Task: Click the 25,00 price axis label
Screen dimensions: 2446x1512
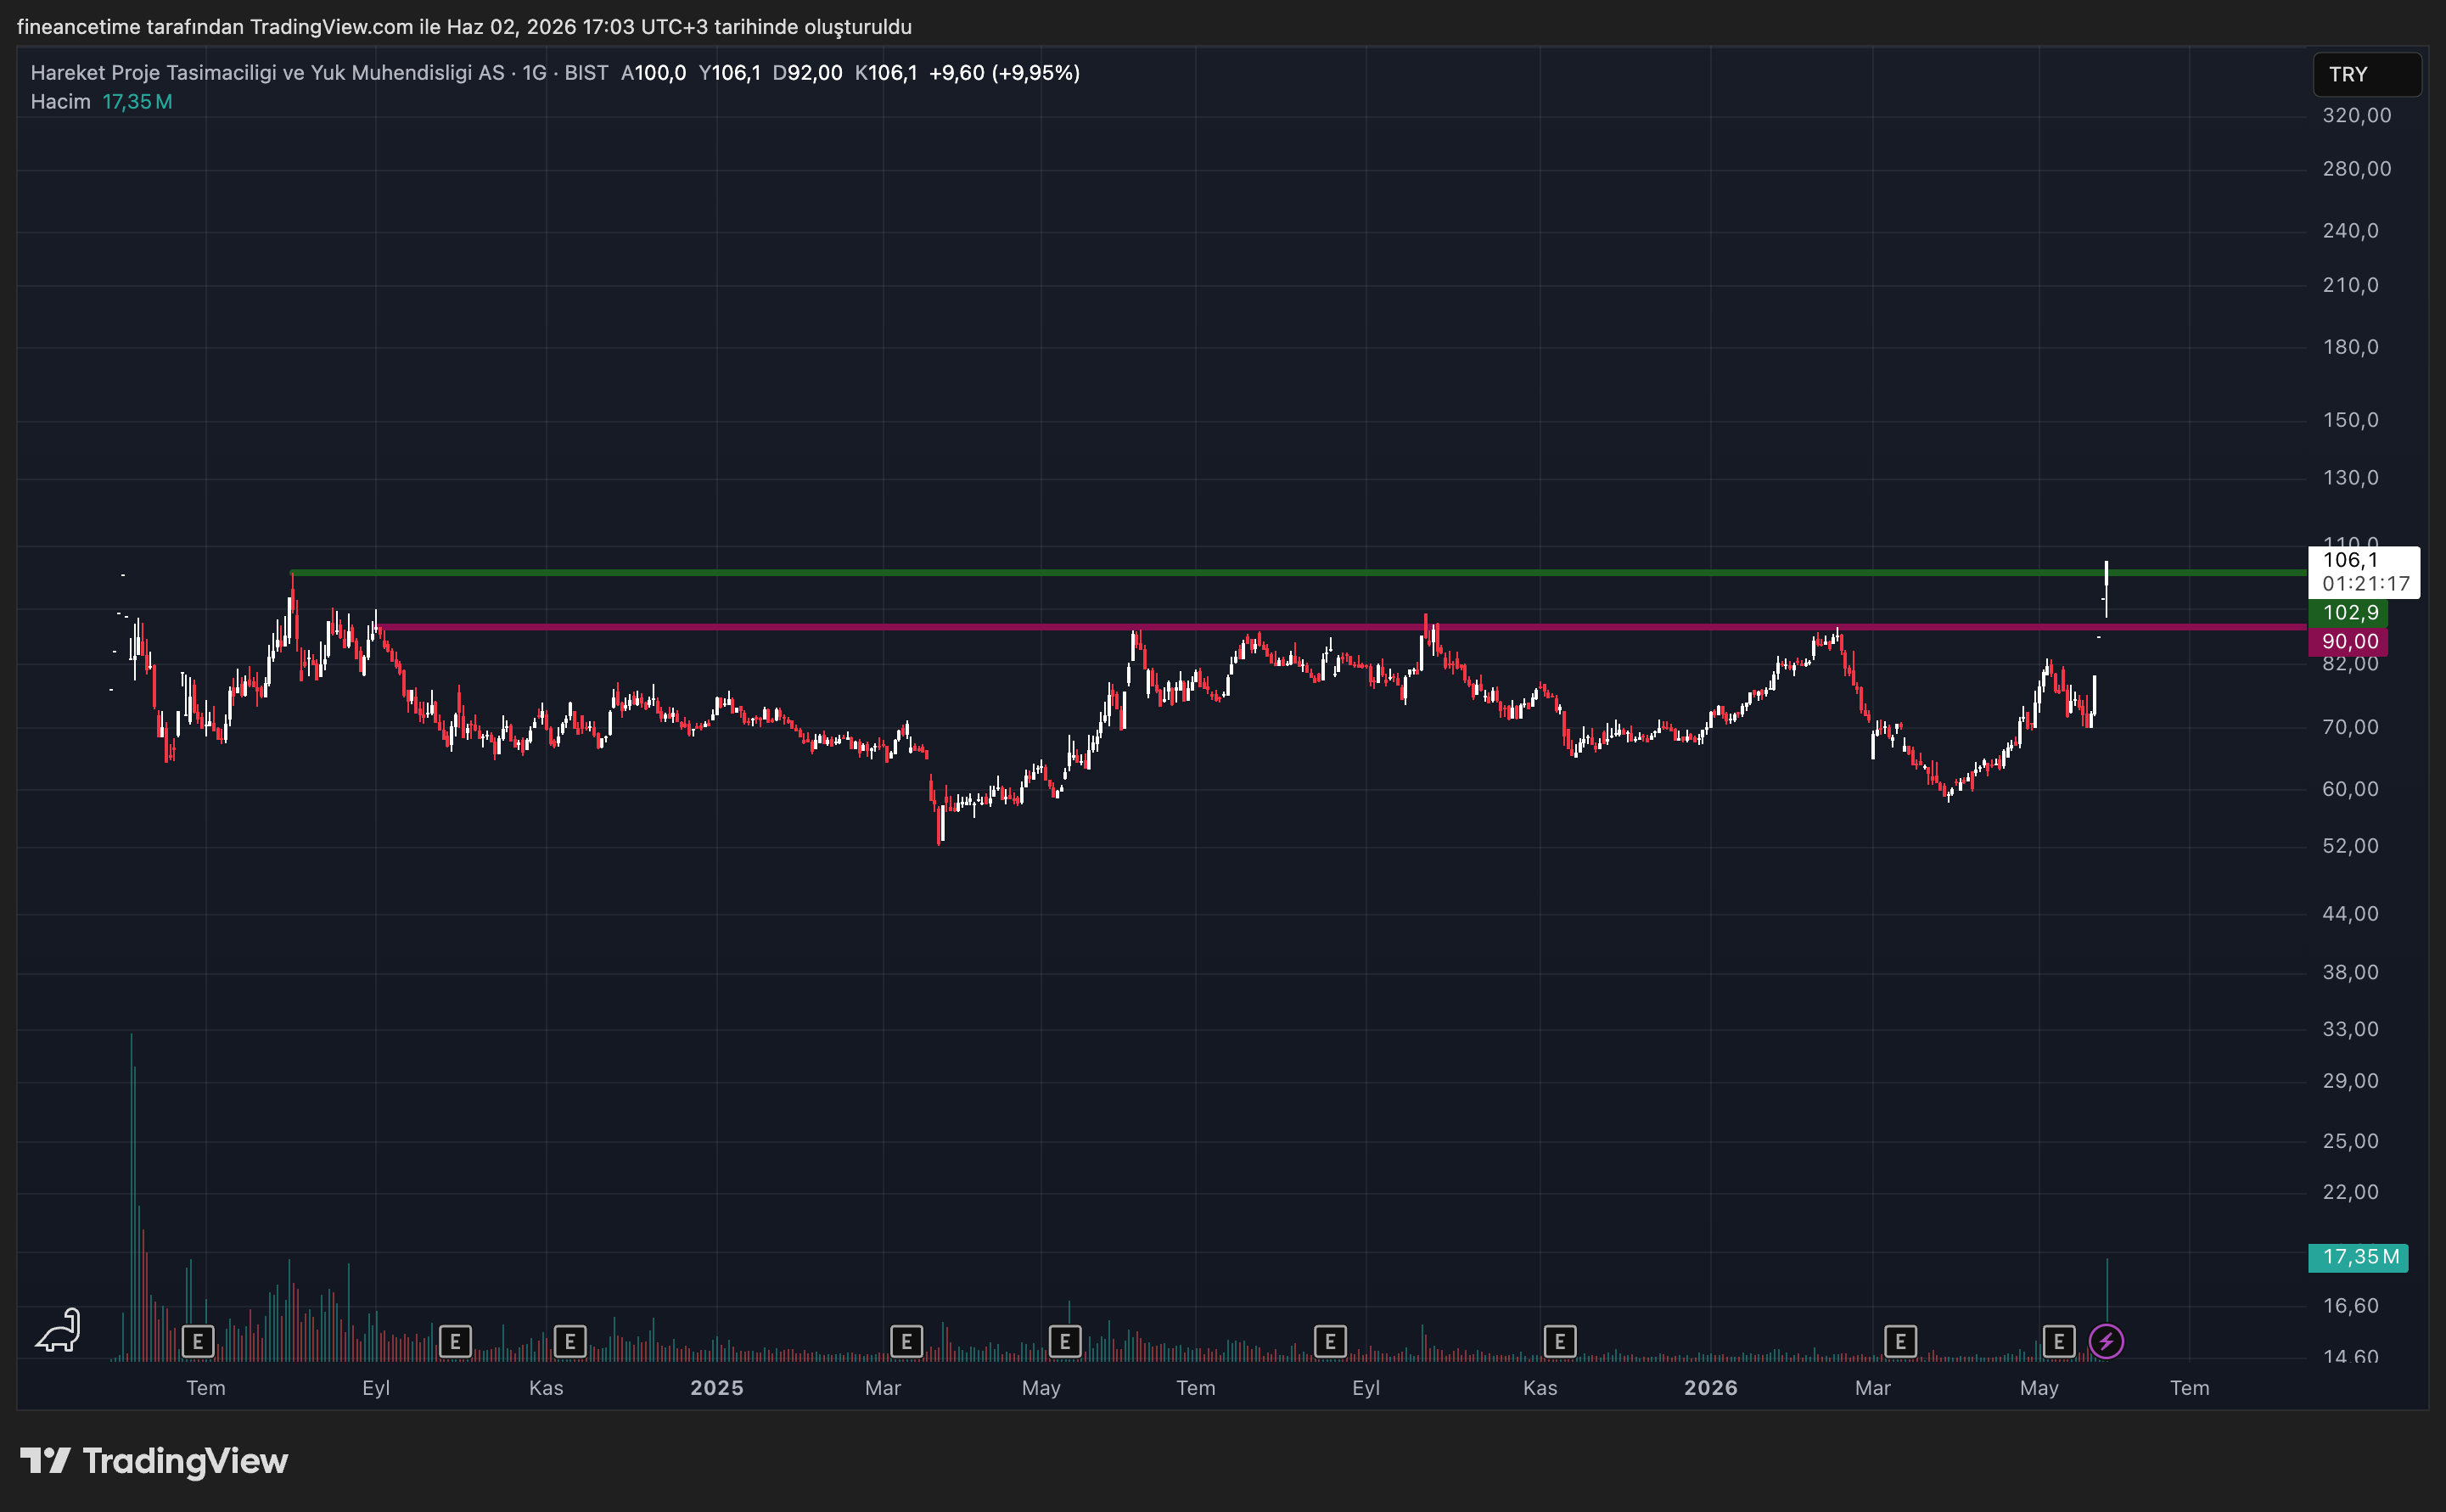Action: pos(2350,1141)
